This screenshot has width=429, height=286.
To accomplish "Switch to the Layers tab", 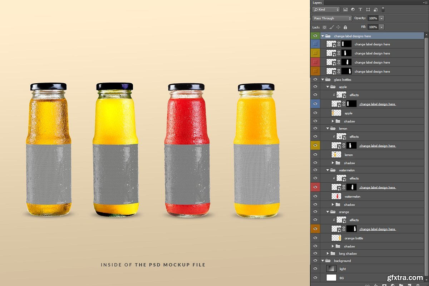I will click(x=317, y=3).
